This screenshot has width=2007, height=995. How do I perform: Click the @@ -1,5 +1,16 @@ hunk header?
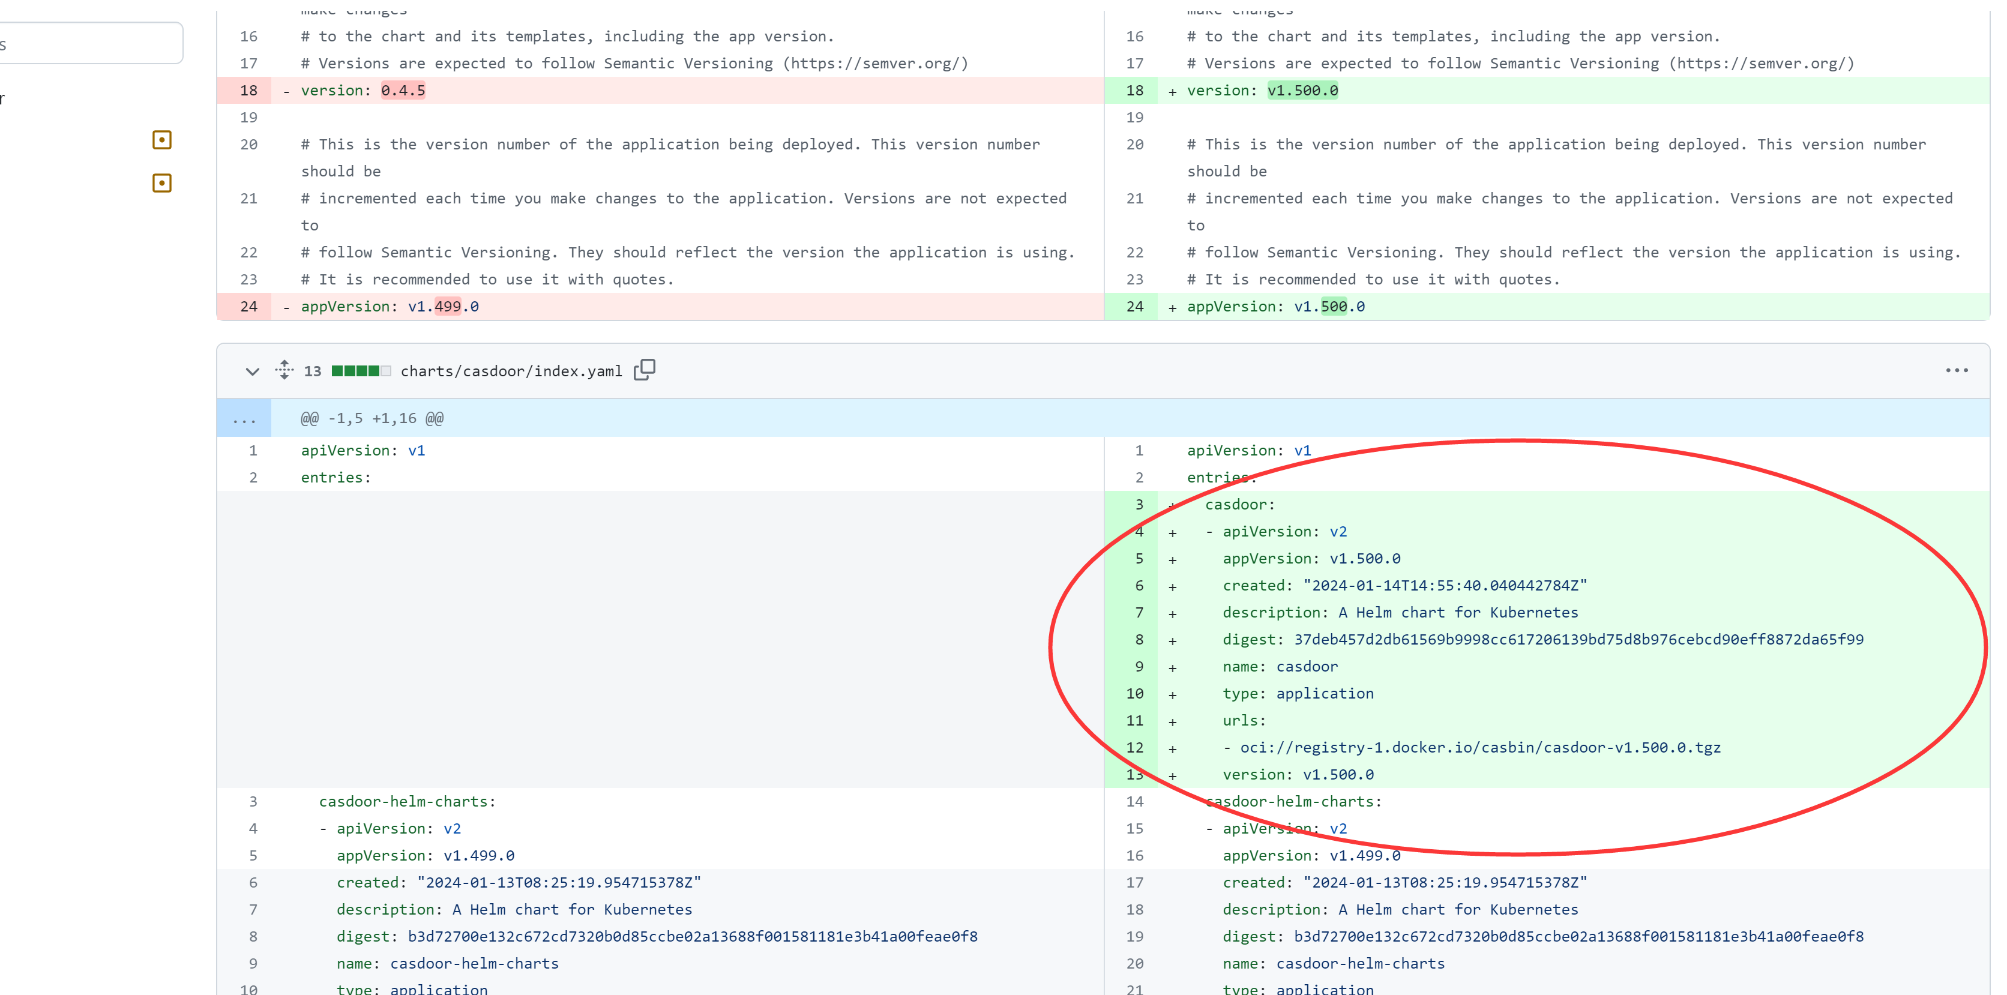point(372,418)
